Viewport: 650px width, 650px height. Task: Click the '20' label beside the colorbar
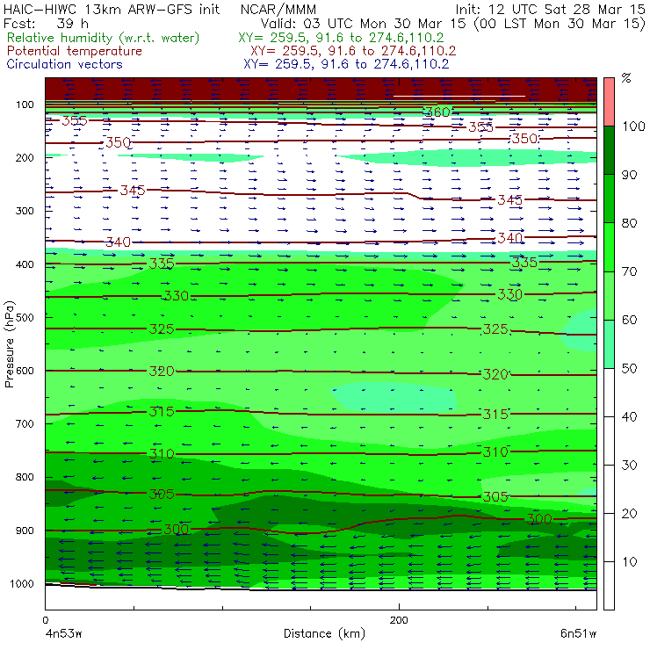pos(629,514)
